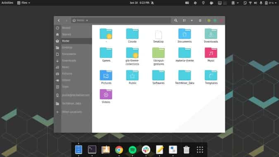
Task: Launch Slack from the dock
Action: [x=146, y=150]
